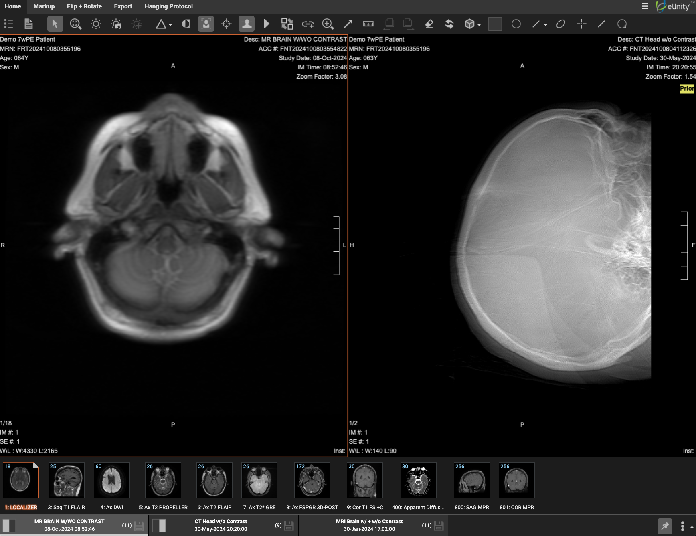Select the freehand region lasso tool

coord(622,24)
